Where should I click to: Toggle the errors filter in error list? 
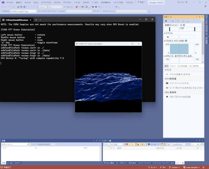[131, 144]
